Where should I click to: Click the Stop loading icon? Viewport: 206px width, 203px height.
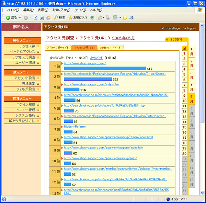click(35, 18)
